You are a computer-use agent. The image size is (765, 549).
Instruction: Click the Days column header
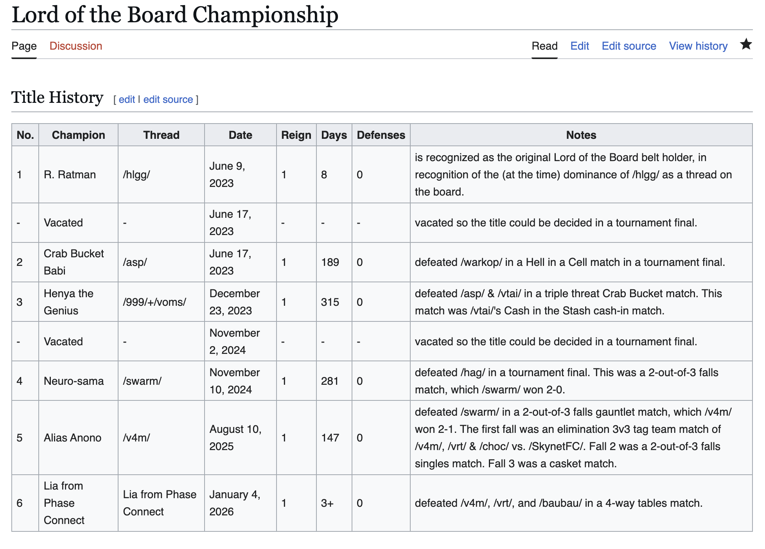coord(334,135)
